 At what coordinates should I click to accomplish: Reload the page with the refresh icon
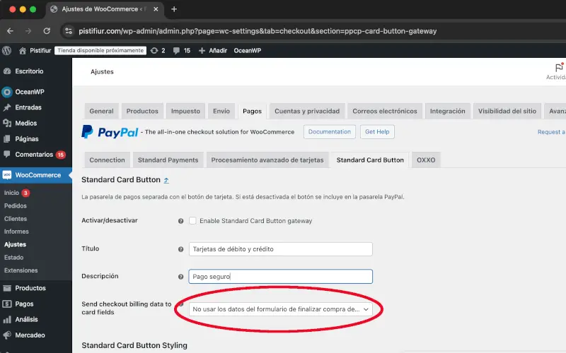47,31
